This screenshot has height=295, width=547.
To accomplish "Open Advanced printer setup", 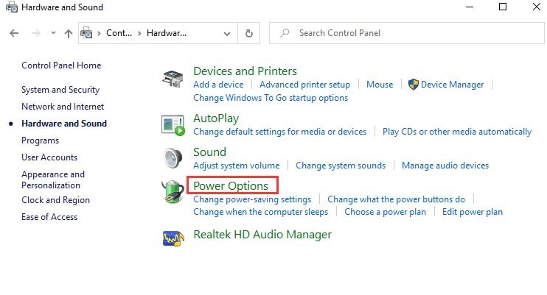I will point(304,85).
